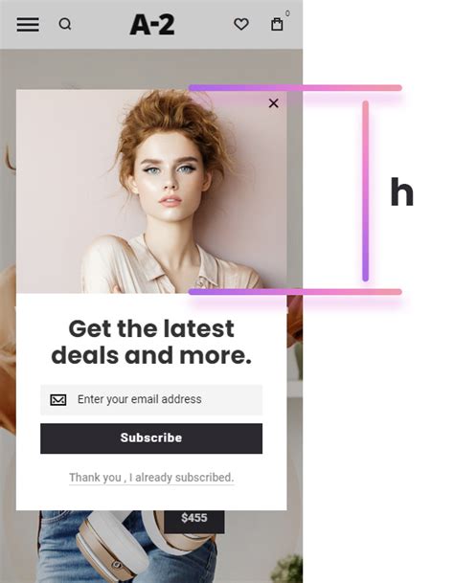The width and height of the screenshot is (454, 583).
Task: Focus the email address input field
Action: [x=151, y=400]
